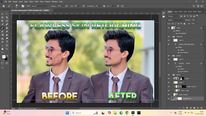Click the background color swatch

(x=6, y=59)
